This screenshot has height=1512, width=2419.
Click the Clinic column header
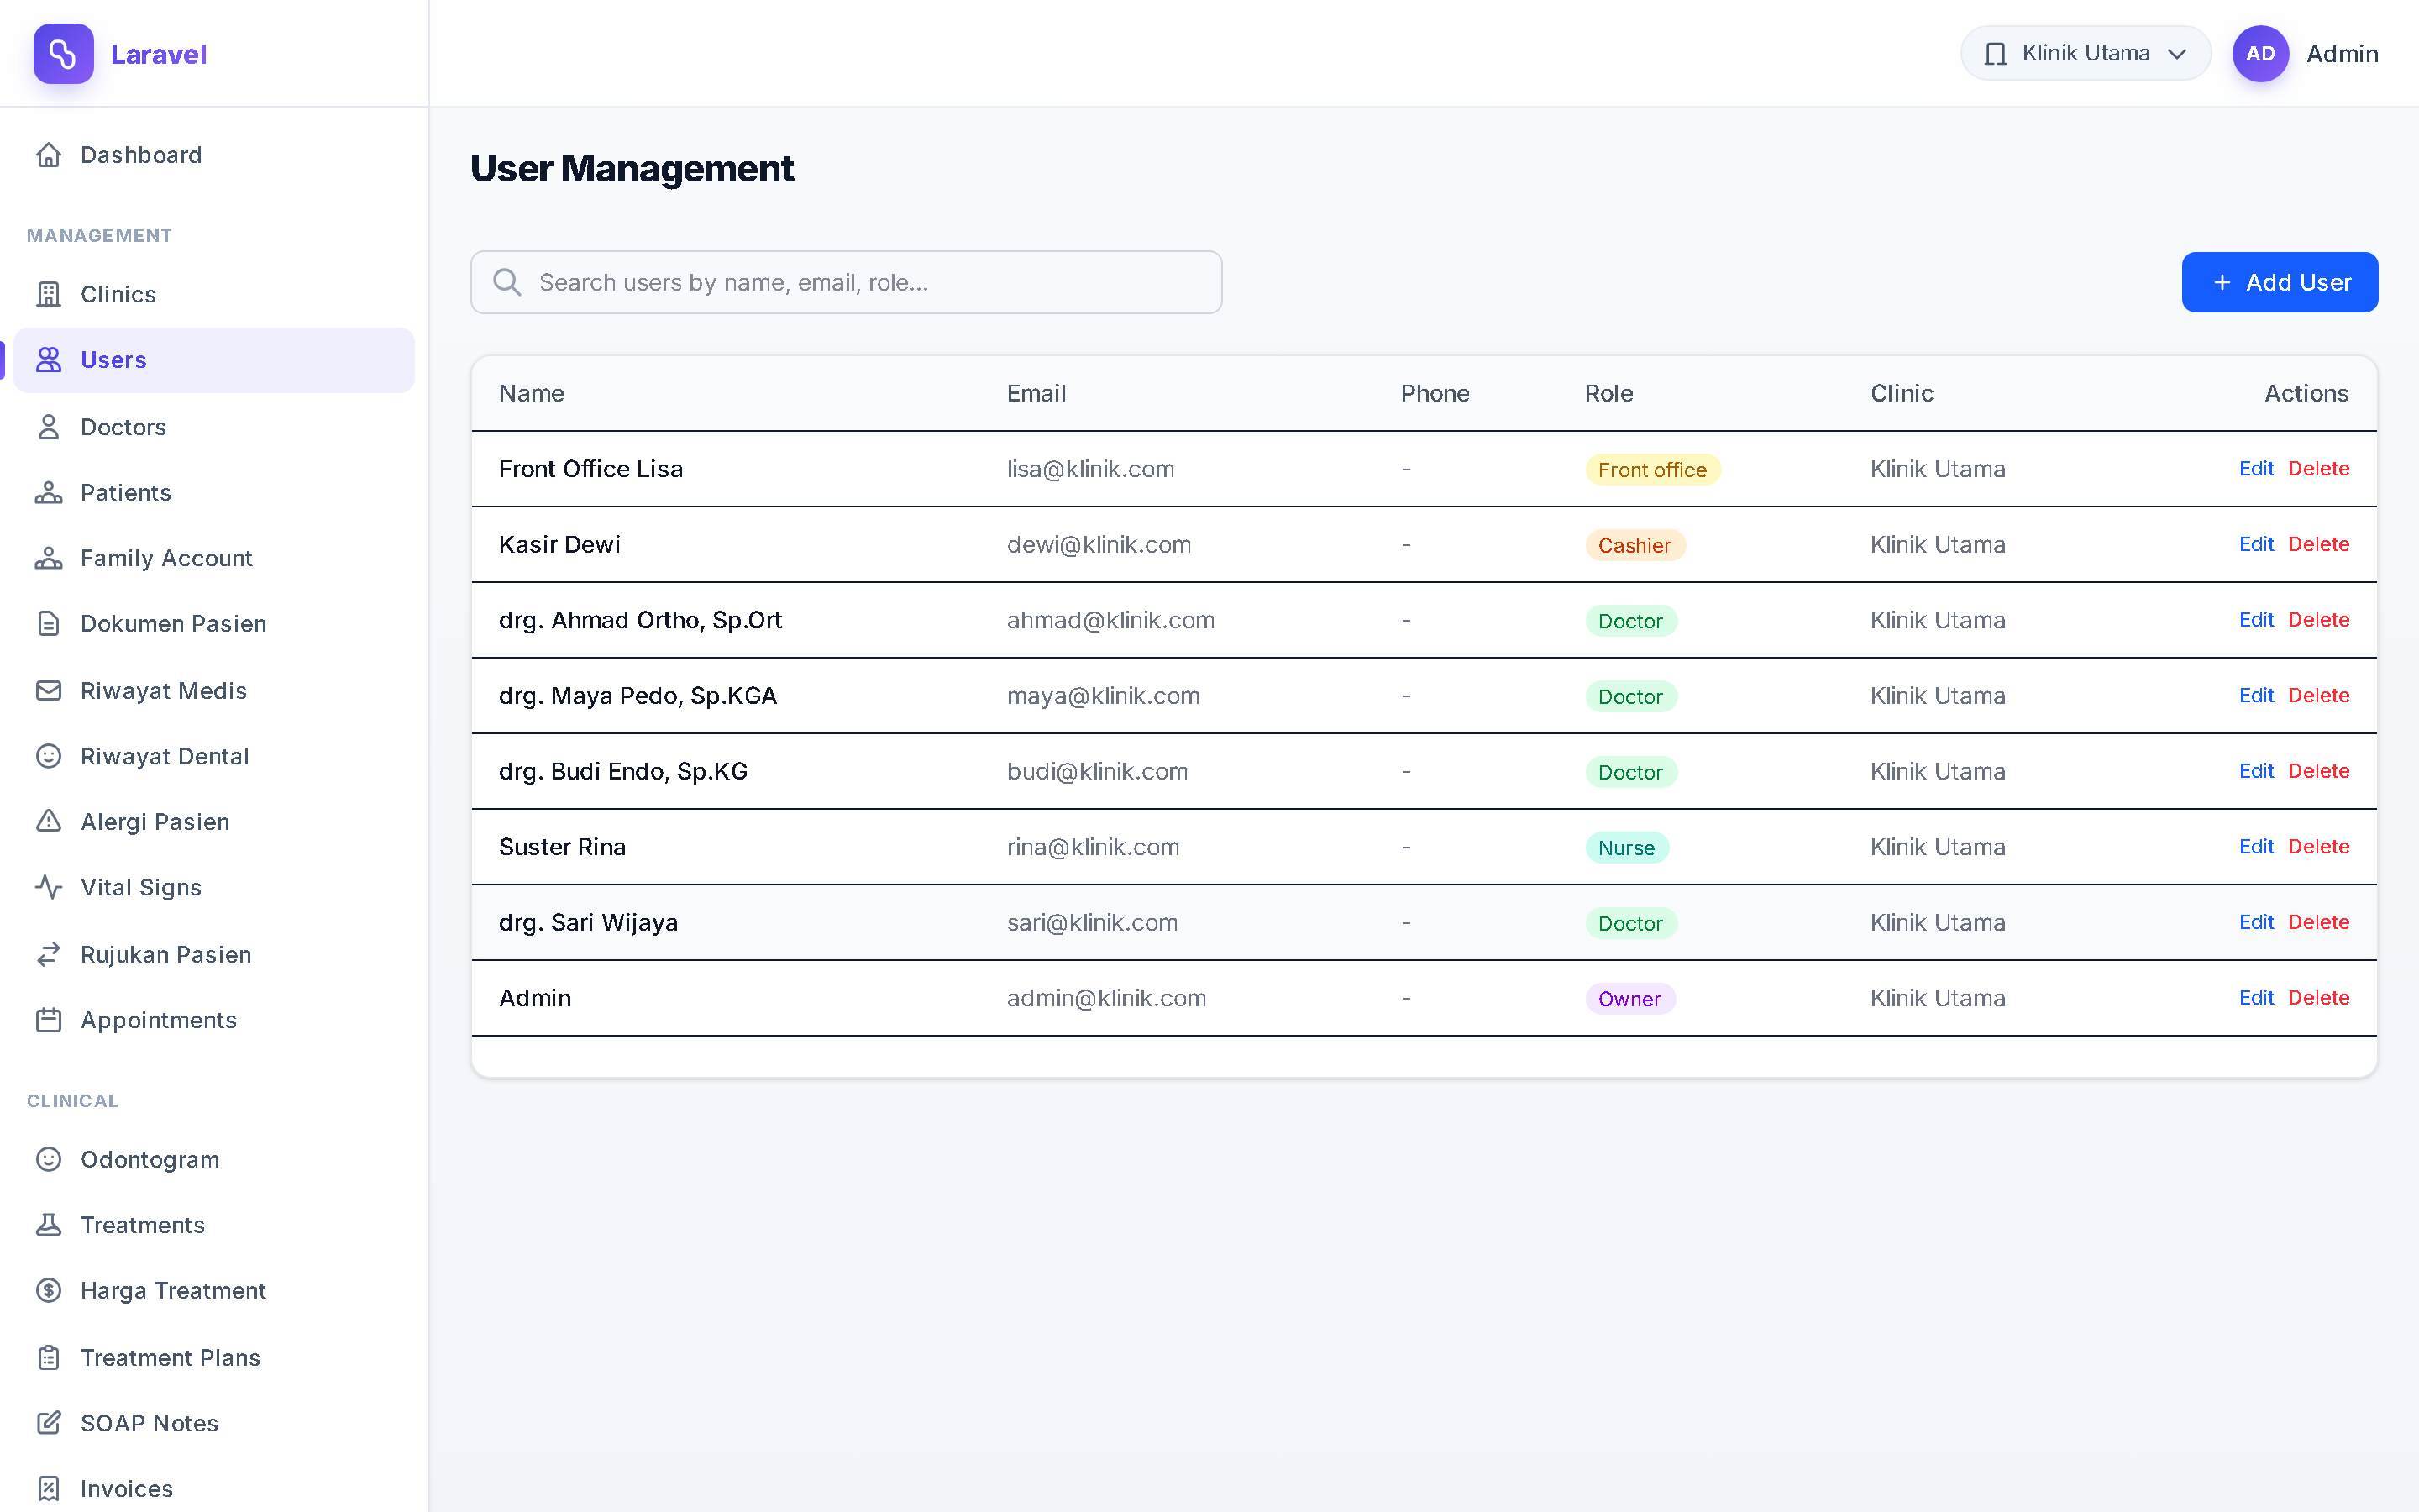click(1902, 393)
